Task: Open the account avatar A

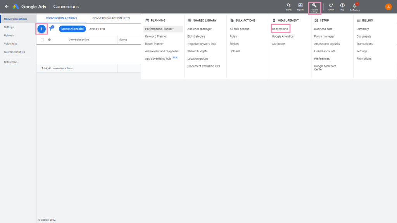Action: (388, 7)
